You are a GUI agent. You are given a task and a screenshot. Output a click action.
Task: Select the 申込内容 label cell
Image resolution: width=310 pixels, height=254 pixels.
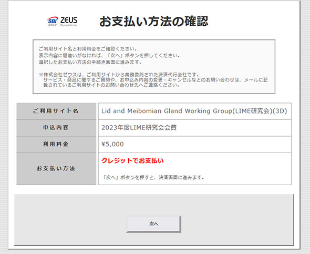(x=56, y=128)
